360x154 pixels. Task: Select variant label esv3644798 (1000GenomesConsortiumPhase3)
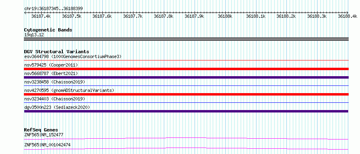coord(73,56)
